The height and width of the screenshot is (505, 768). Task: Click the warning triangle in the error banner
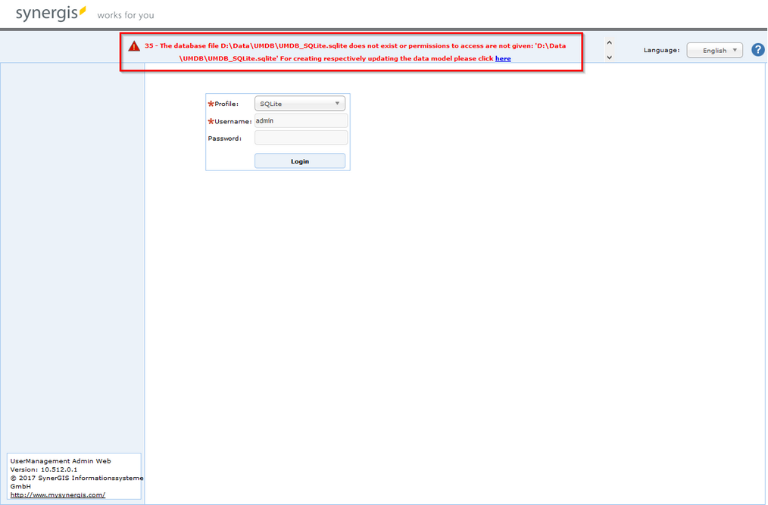[x=135, y=45]
